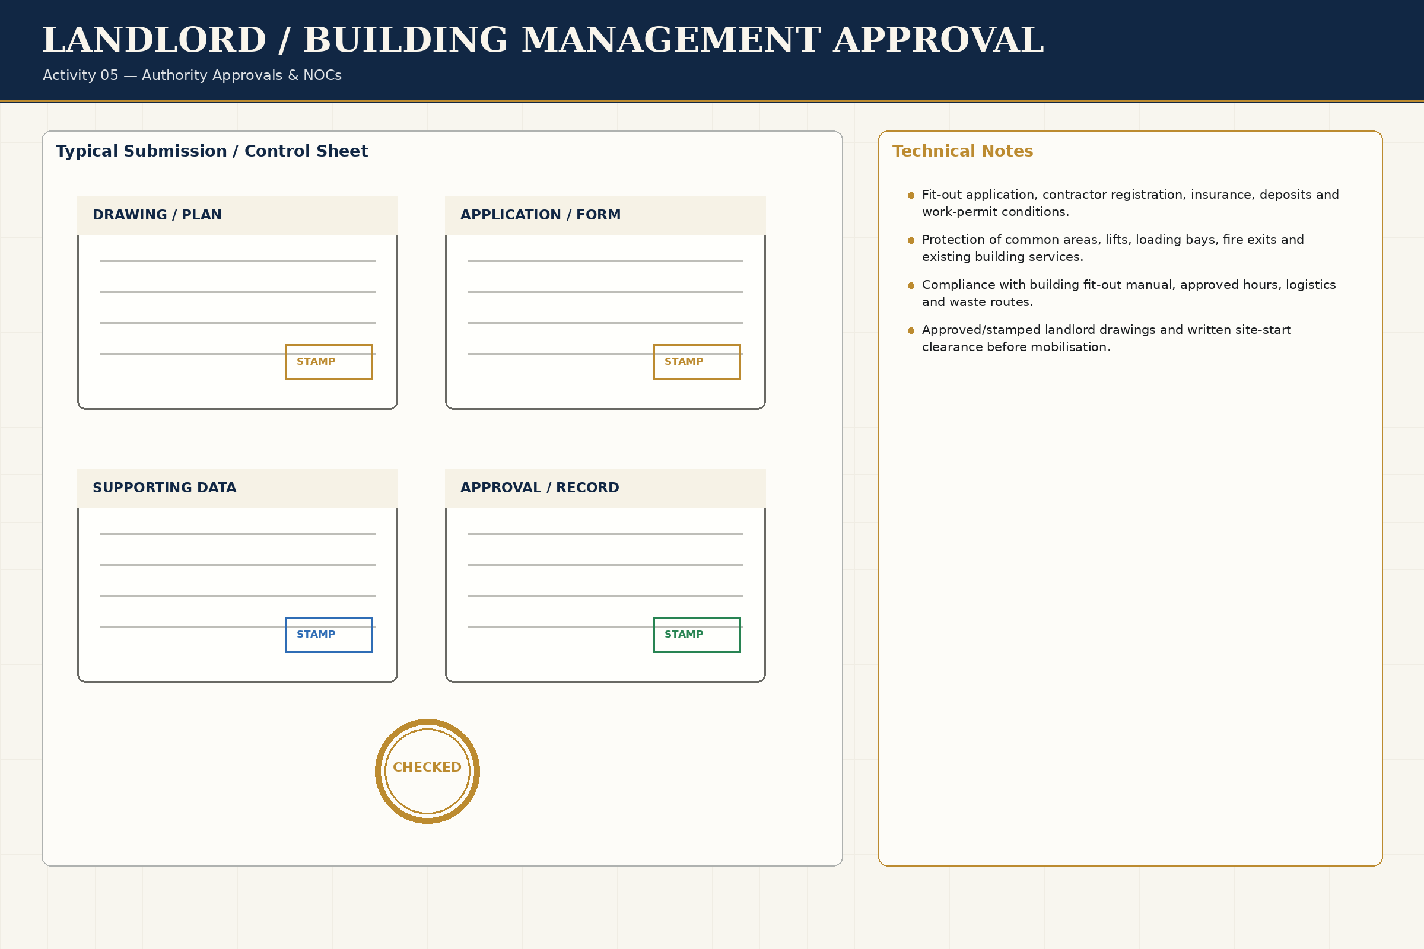Select the DRAWING / PLAN card header
Screen dimensions: 1424x949
pos(237,215)
